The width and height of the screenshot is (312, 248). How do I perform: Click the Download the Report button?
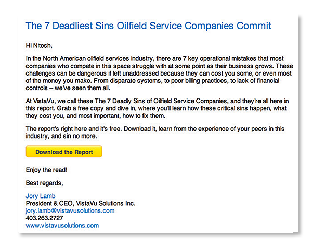click(64, 152)
